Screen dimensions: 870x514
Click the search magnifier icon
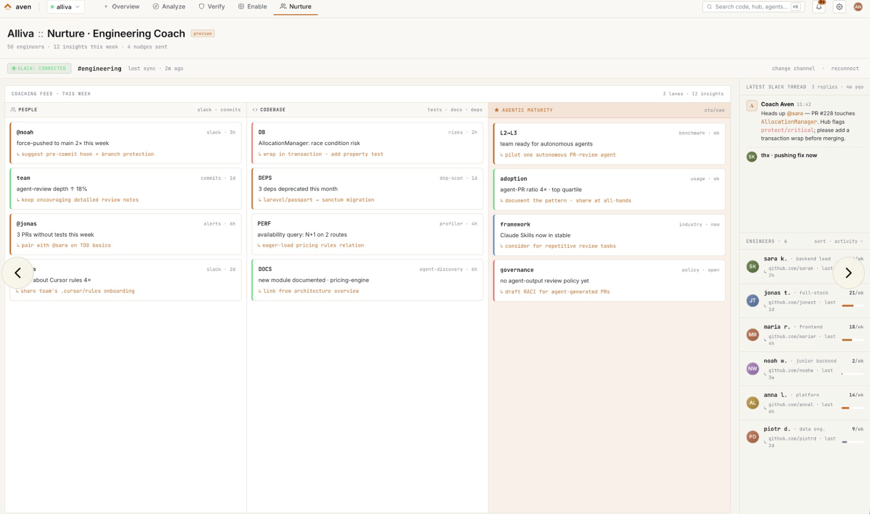[x=709, y=7]
